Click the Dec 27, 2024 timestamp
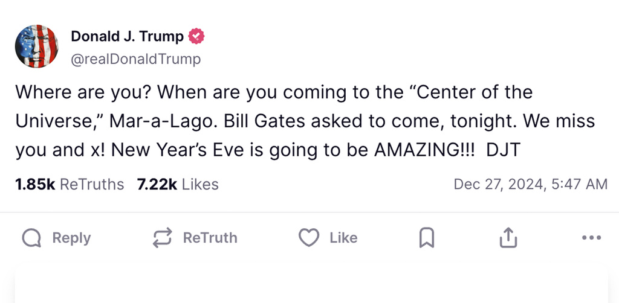619x303 pixels. tap(530, 184)
